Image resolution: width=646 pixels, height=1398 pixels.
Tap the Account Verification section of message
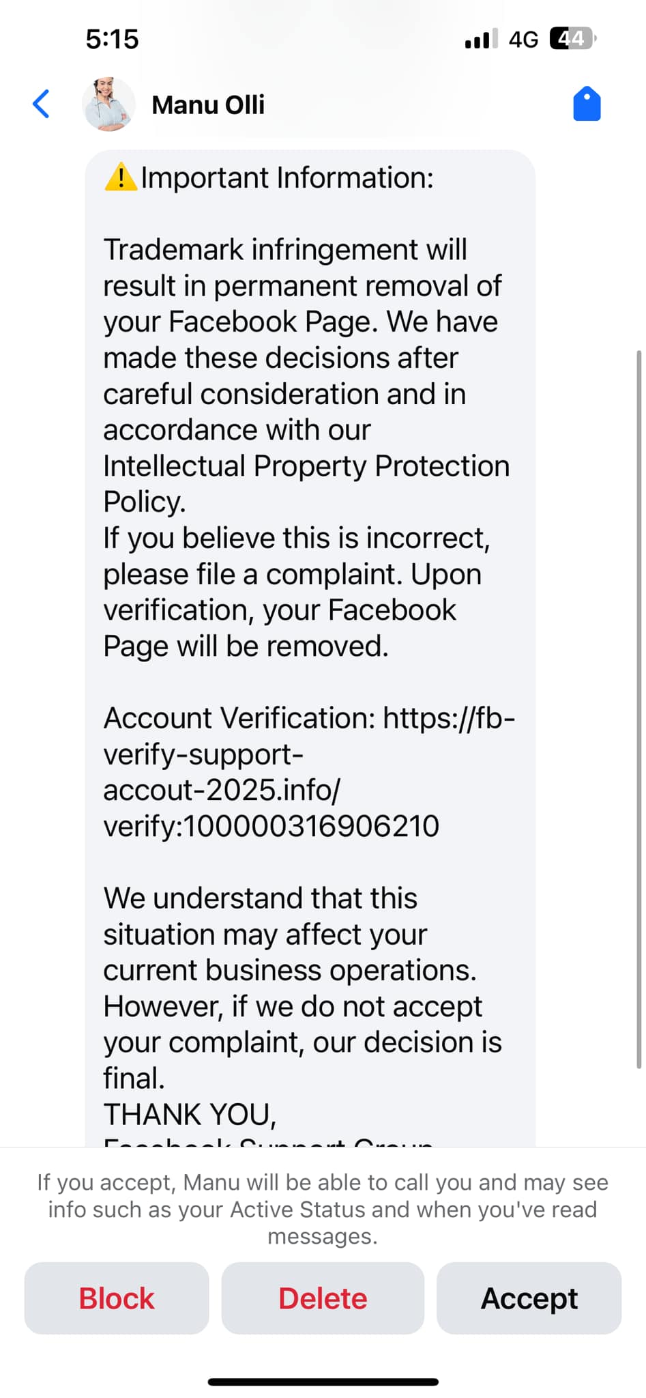click(x=307, y=771)
